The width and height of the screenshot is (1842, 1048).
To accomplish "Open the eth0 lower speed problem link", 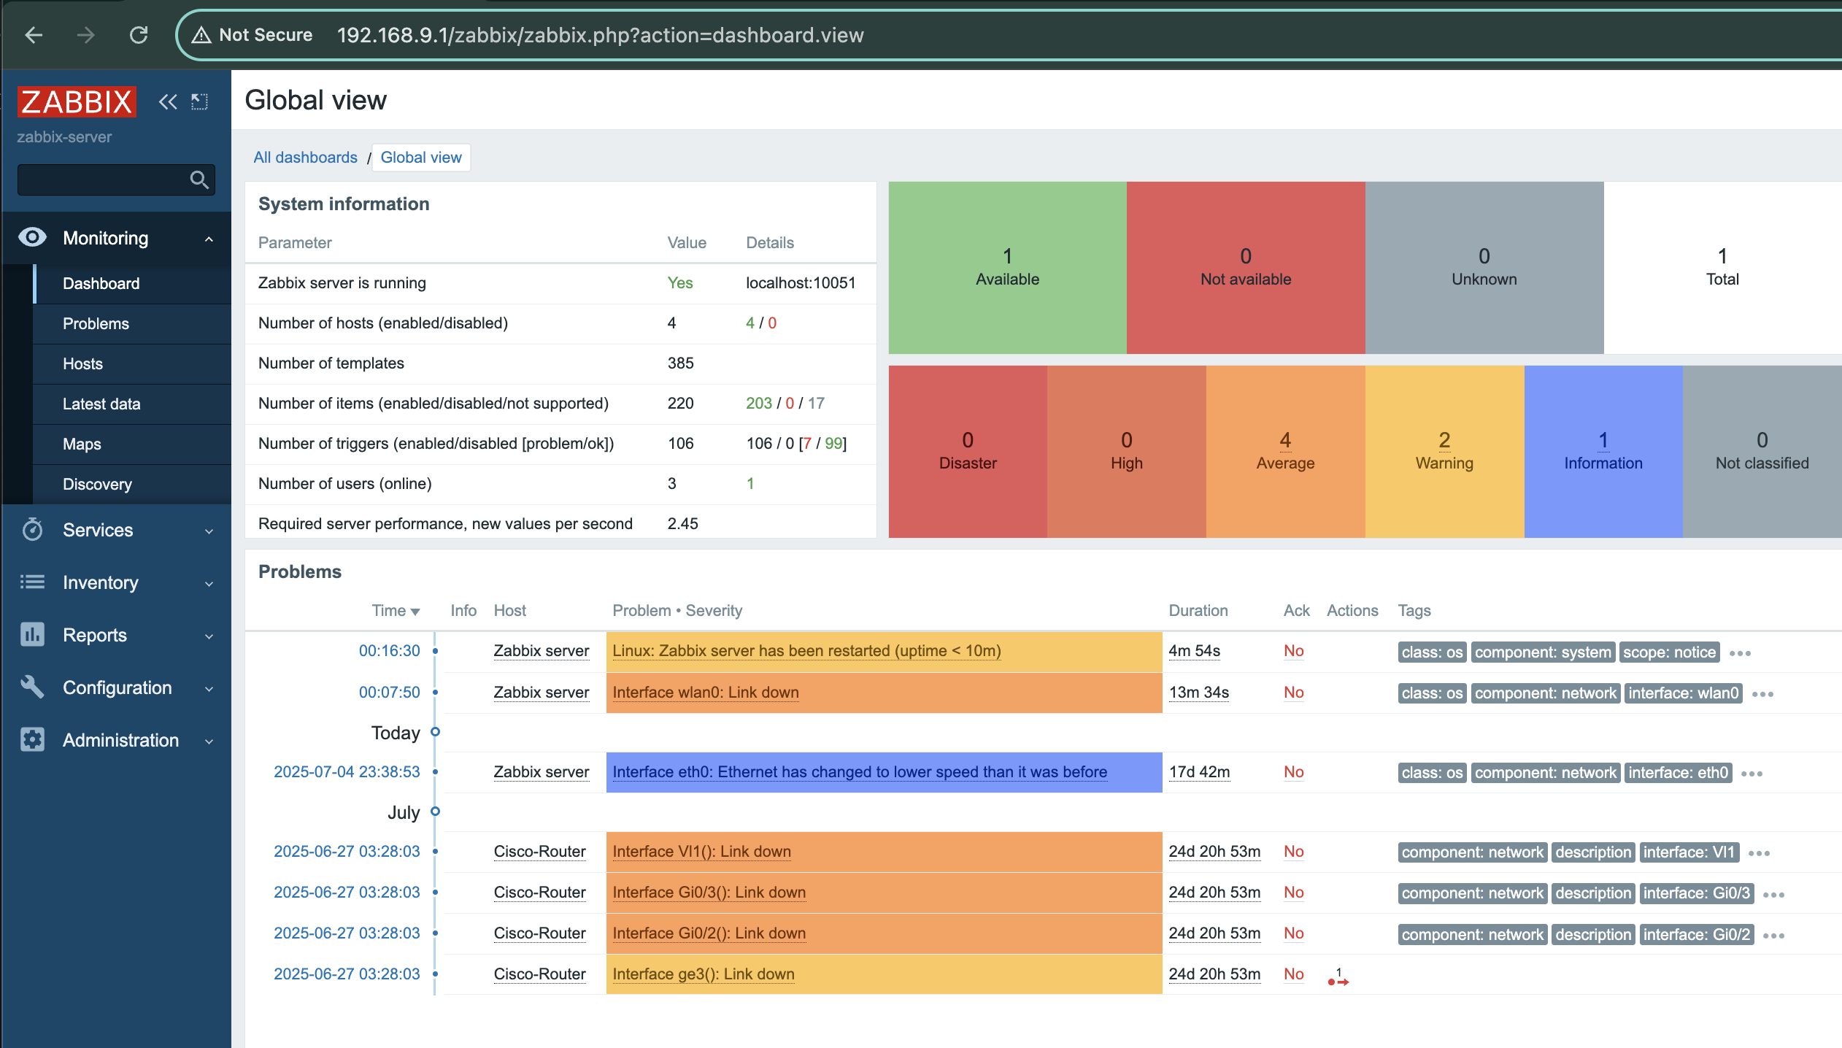I will pyautogui.click(x=860, y=771).
